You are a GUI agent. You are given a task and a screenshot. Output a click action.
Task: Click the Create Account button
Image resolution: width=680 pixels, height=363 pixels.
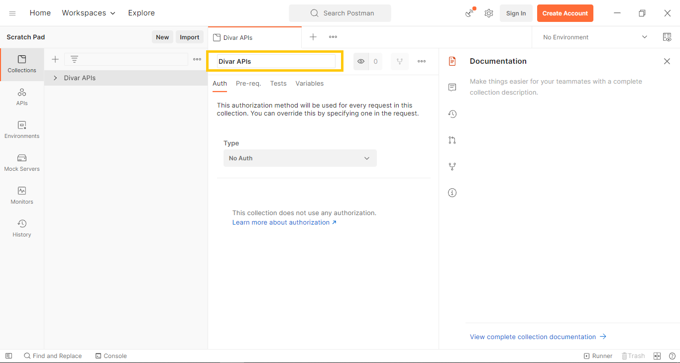[x=565, y=13]
